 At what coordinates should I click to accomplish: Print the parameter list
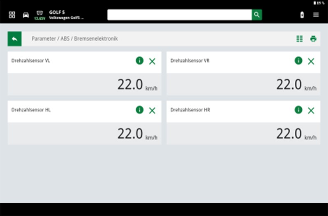(313, 39)
